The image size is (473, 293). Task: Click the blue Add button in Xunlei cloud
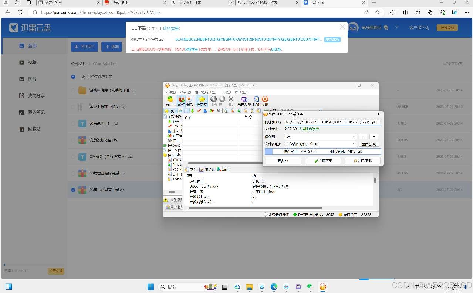pyautogui.click(x=112, y=47)
